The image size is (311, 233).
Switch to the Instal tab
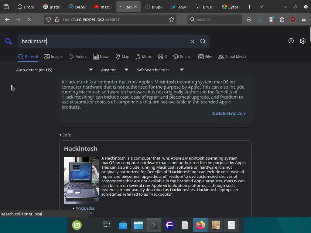[x=51, y=7]
